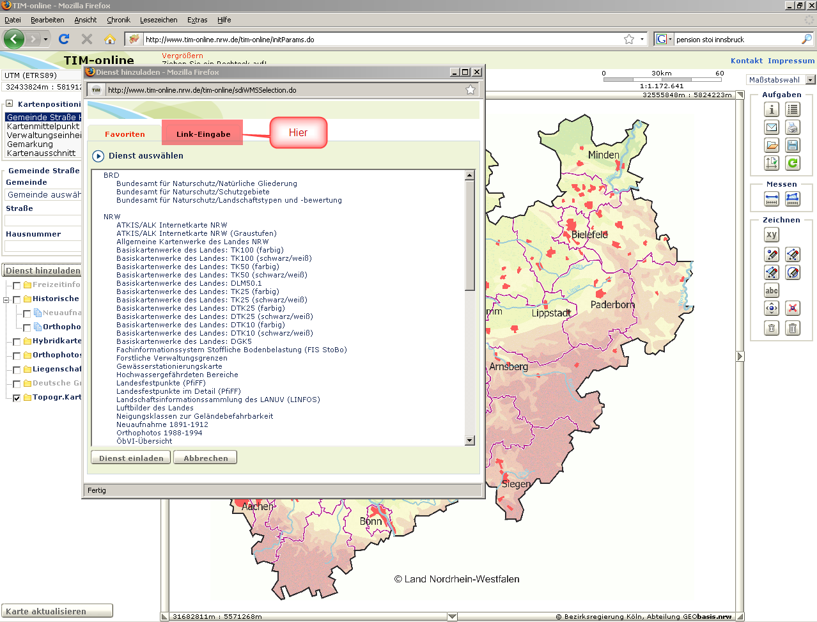Open the Maßstabswahl scale dropdown
The width and height of the screenshot is (817, 622).
(811, 80)
